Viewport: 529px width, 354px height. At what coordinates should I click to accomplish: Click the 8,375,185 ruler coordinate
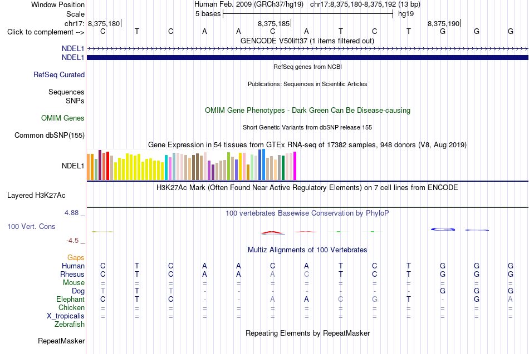pyautogui.click(x=273, y=23)
